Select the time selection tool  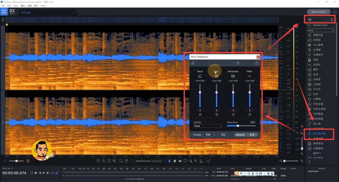click(x=169, y=161)
